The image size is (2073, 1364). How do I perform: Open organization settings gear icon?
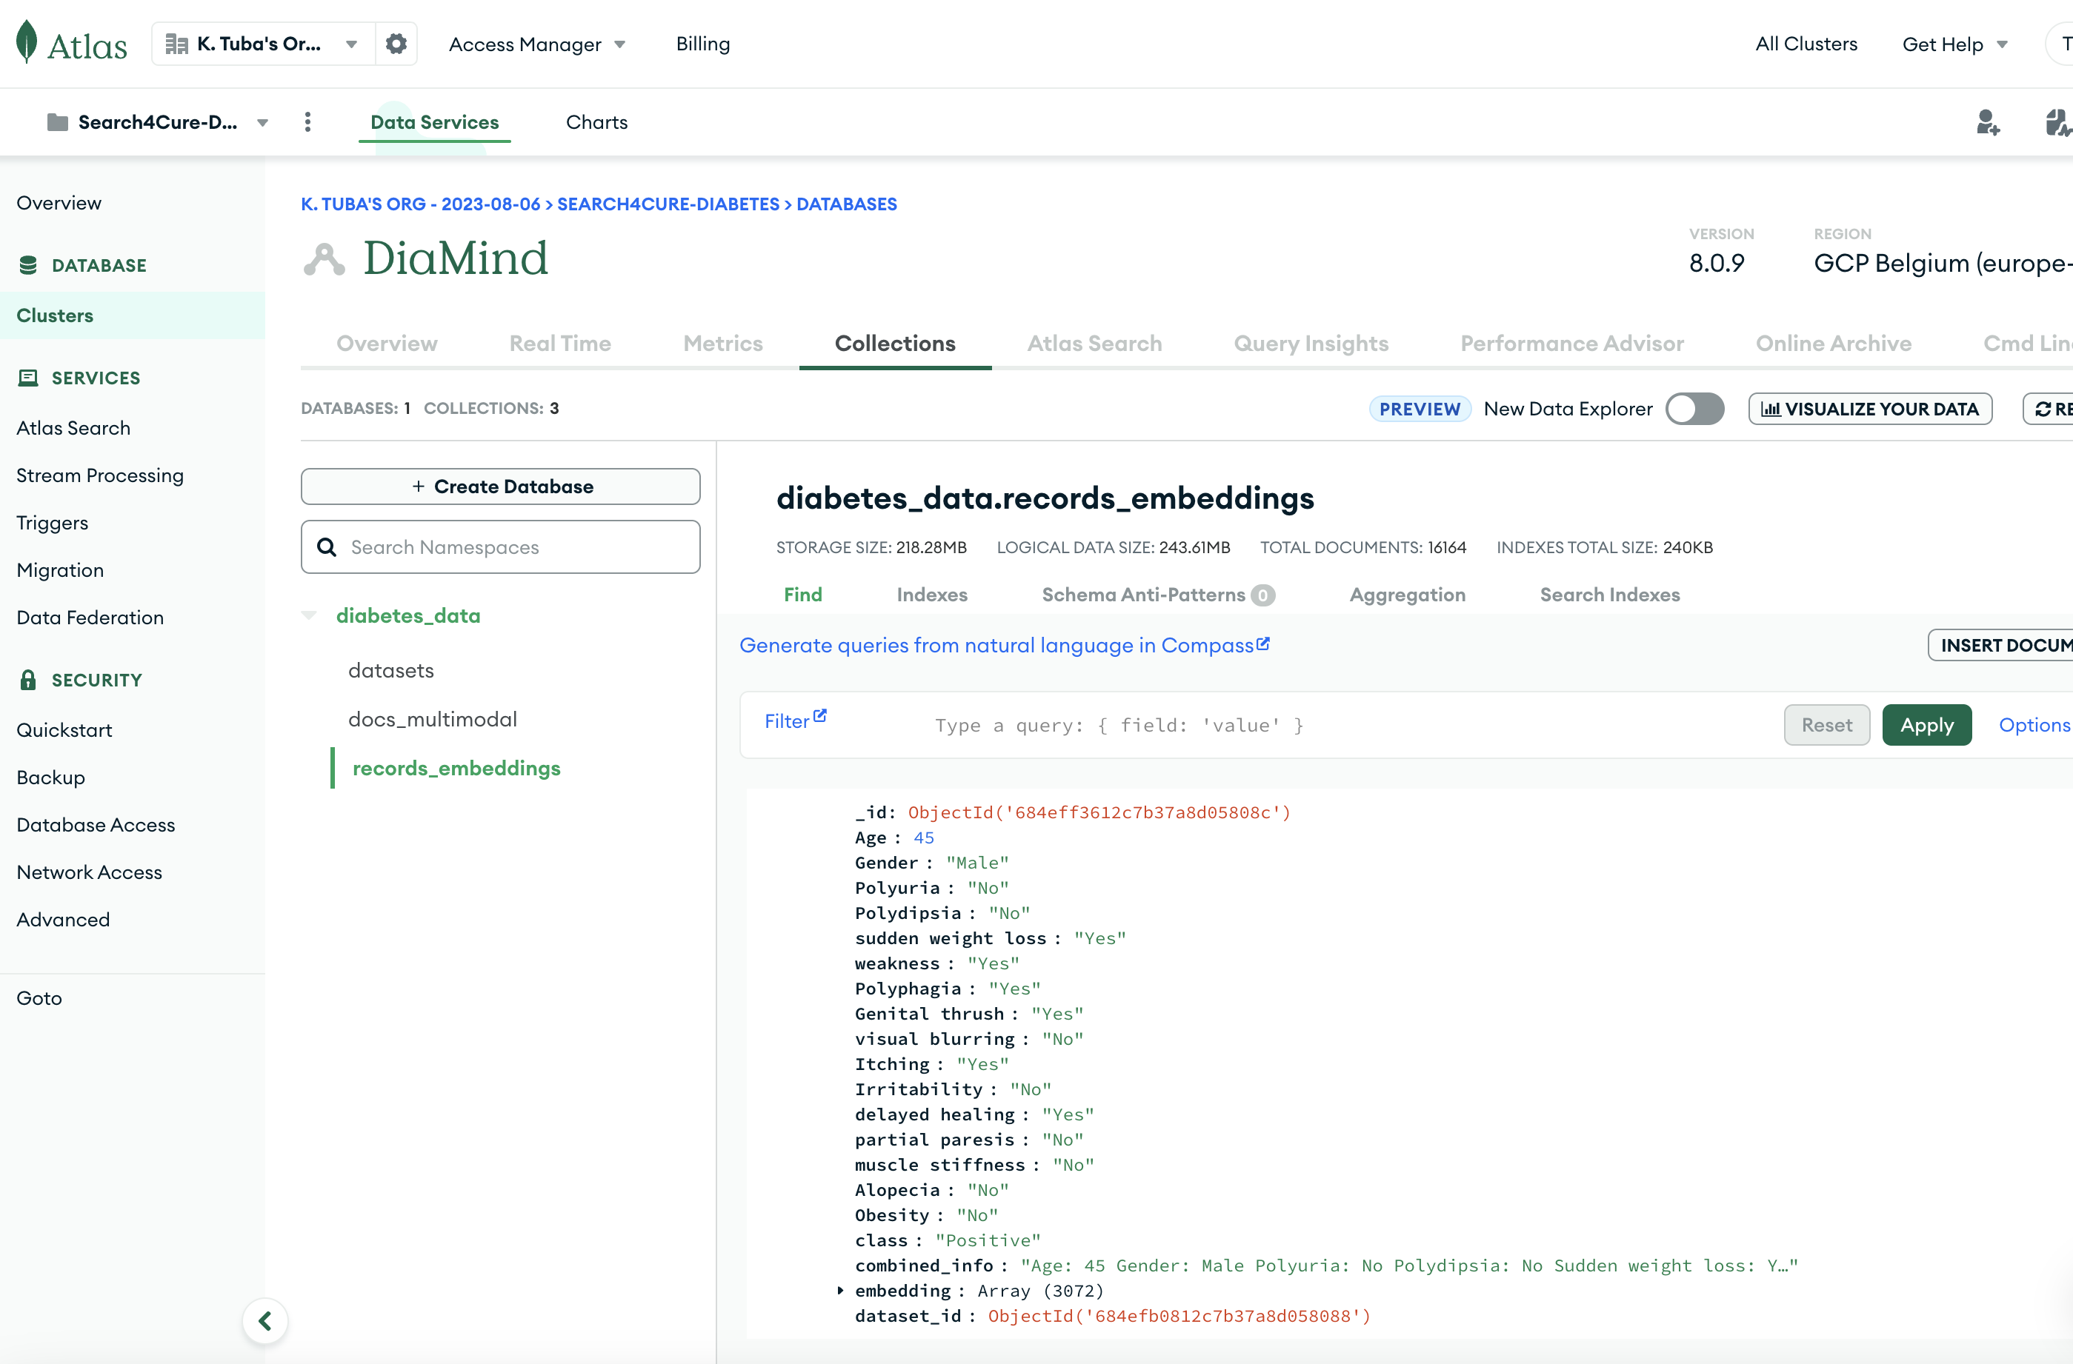[396, 44]
